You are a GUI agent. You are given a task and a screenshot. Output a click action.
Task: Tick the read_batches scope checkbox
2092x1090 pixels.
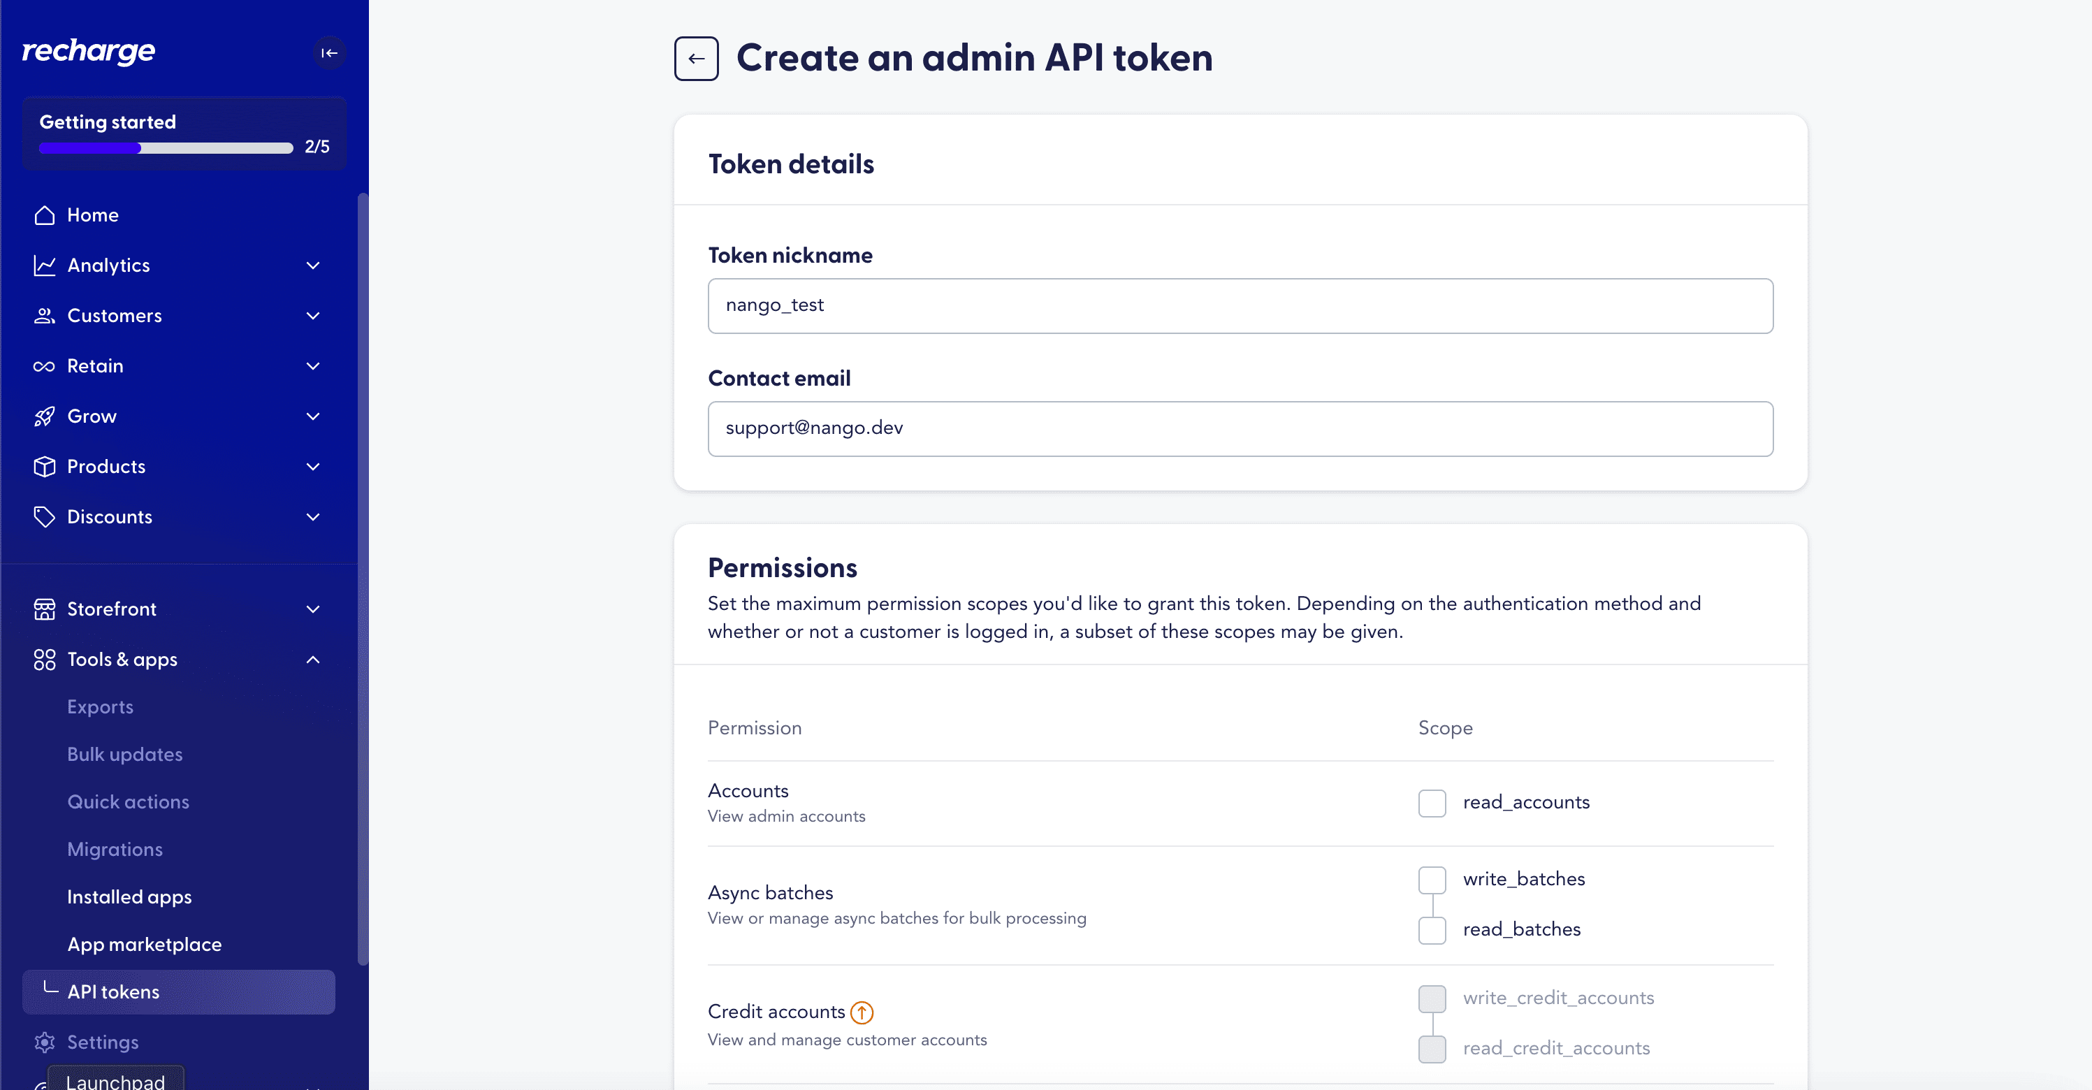click(x=1432, y=930)
